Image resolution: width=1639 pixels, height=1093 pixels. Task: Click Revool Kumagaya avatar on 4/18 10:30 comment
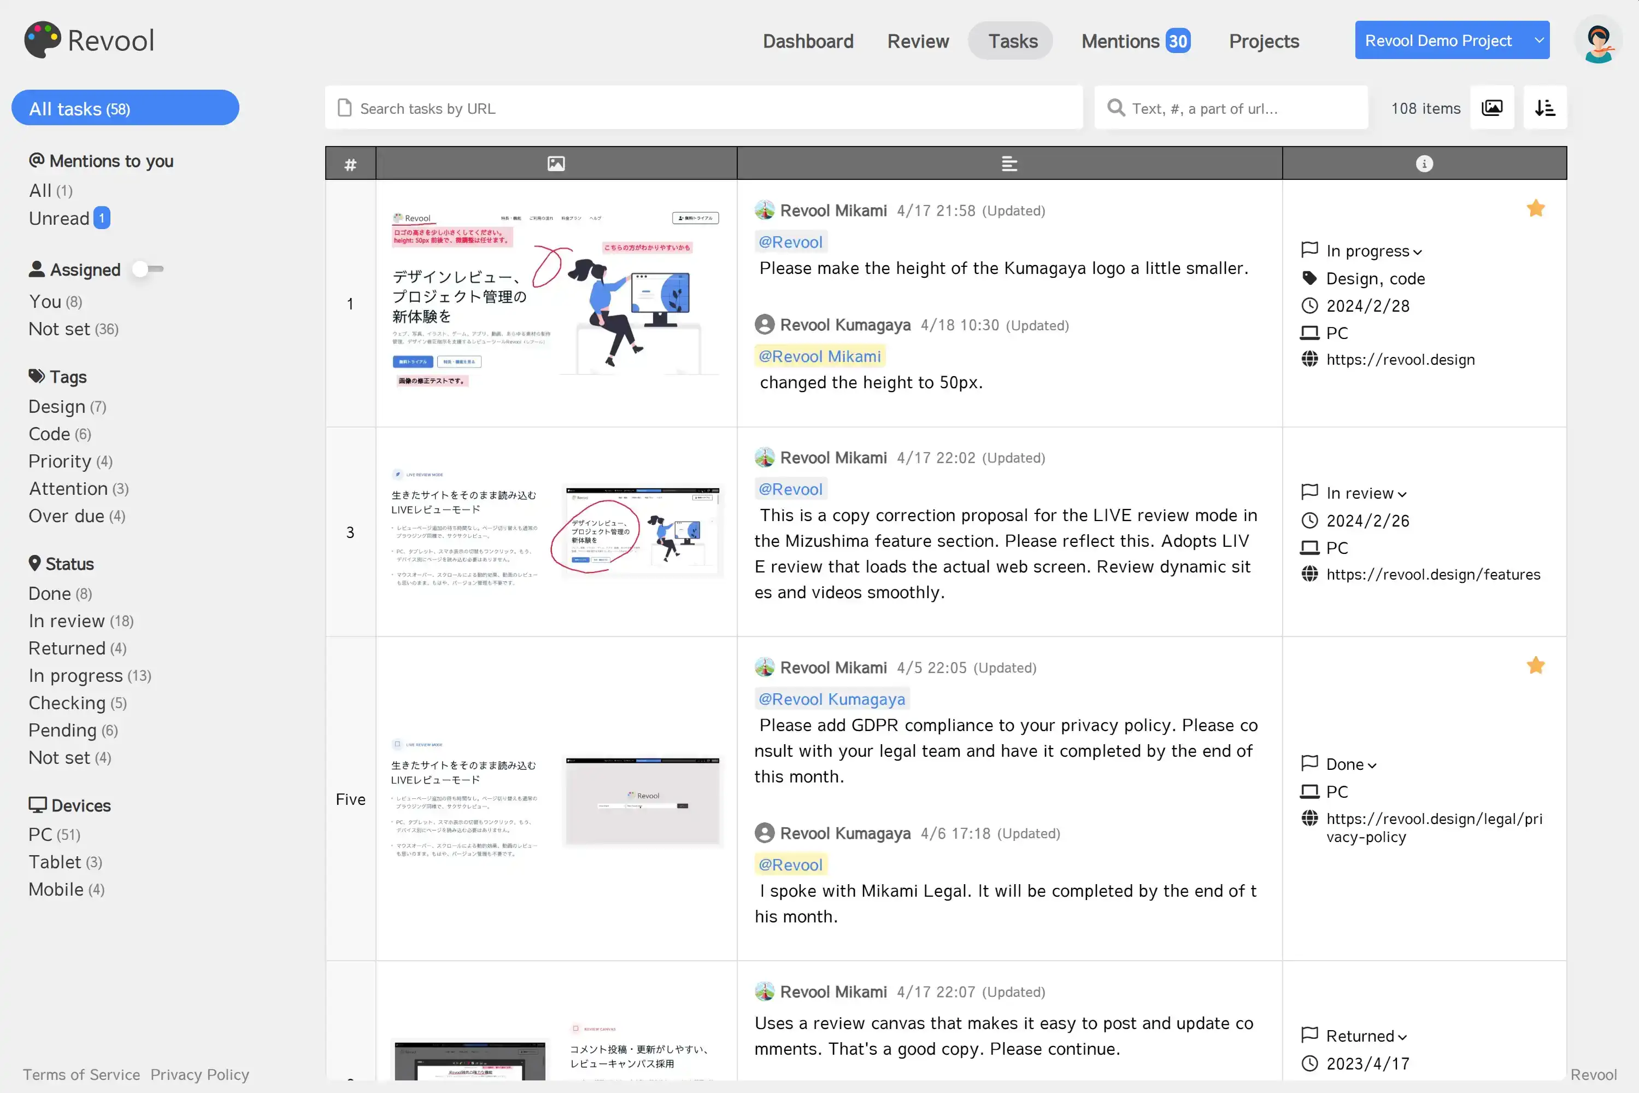click(764, 324)
